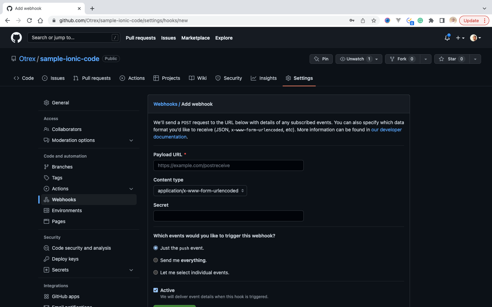Focus the Payload URL field
Image resolution: width=492 pixels, height=307 pixels.
click(x=229, y=165)
